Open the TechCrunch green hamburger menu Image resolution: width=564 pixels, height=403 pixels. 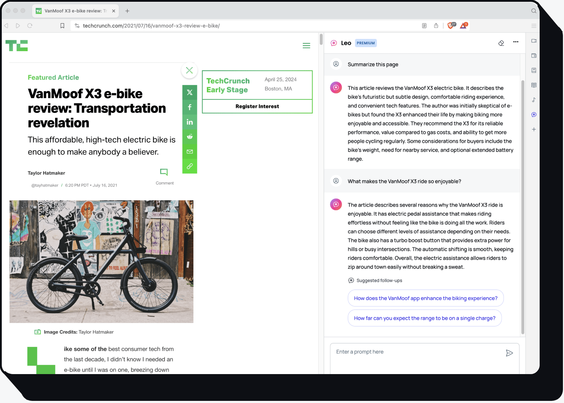306,45
